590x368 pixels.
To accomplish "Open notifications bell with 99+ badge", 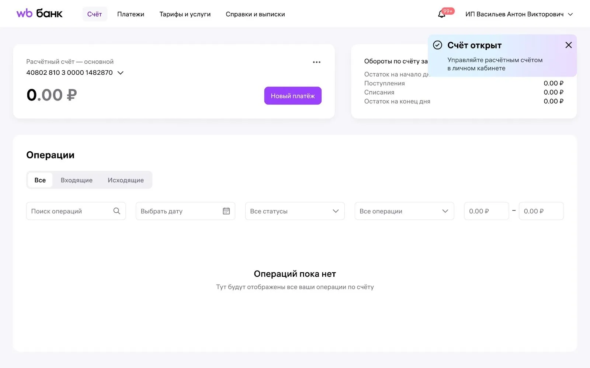I will coord(442,14).
